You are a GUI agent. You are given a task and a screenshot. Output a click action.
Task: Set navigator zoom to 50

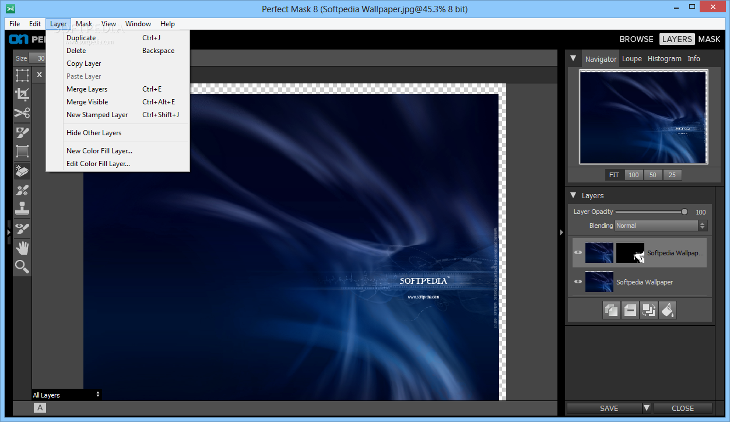point(653,175)
